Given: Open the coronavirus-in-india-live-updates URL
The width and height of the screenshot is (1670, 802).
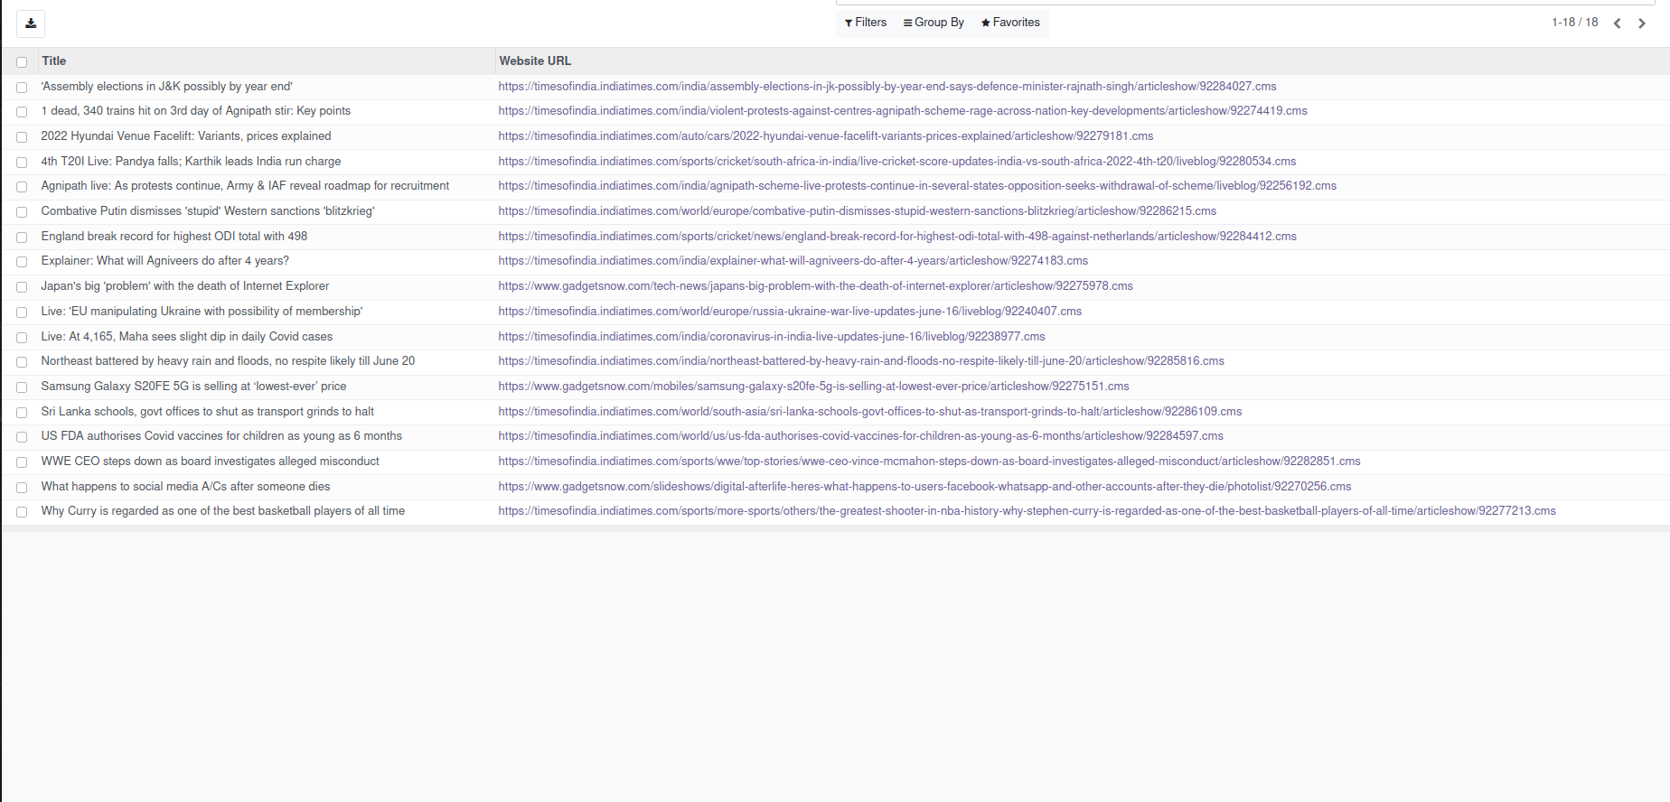Looking at the screenshot, I should [x=771, y=337].
